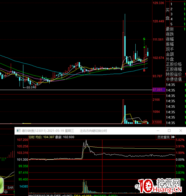Click the 中 label below SAR

point(6,192)
